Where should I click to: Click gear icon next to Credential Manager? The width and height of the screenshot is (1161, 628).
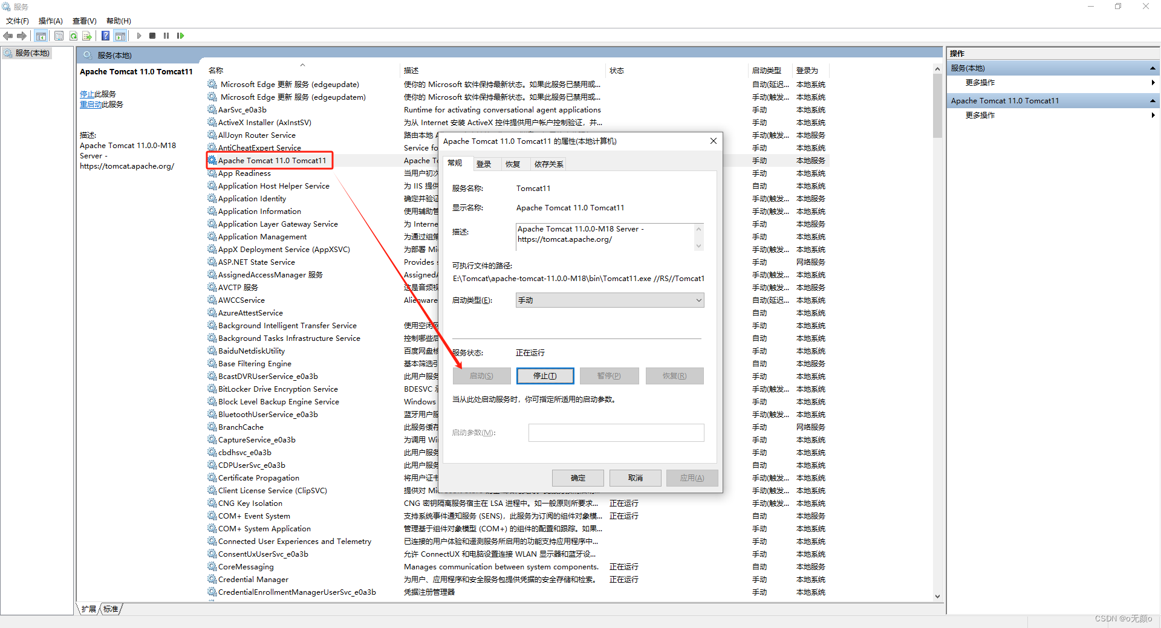212,579
